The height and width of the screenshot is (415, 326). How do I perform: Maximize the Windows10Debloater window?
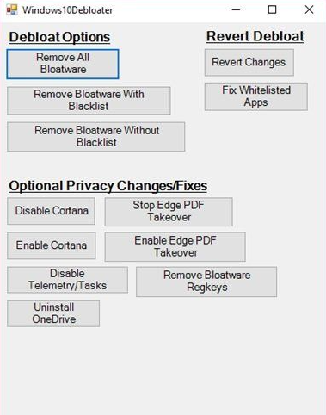272,9
